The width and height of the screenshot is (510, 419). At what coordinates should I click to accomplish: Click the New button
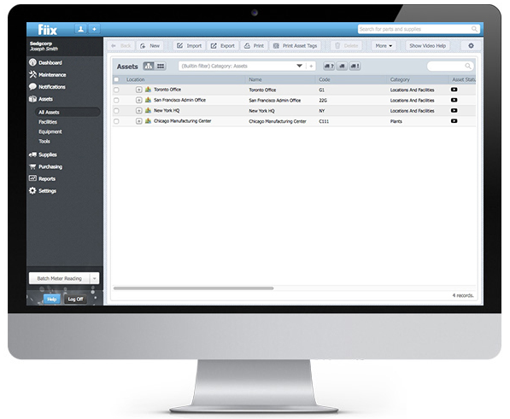[150, 46]
